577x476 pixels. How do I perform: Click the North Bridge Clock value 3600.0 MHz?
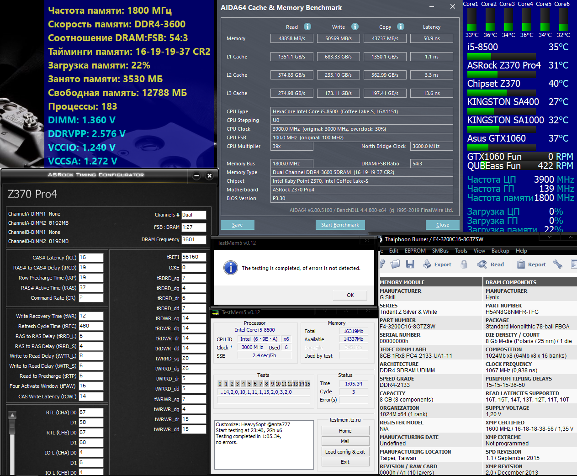432,146
